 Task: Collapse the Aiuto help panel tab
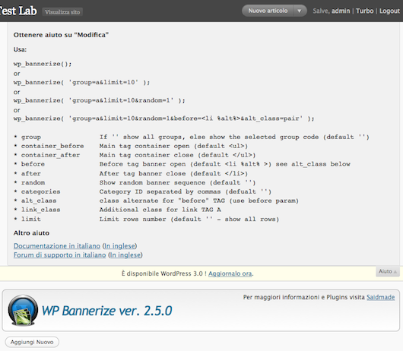point(388,271)
